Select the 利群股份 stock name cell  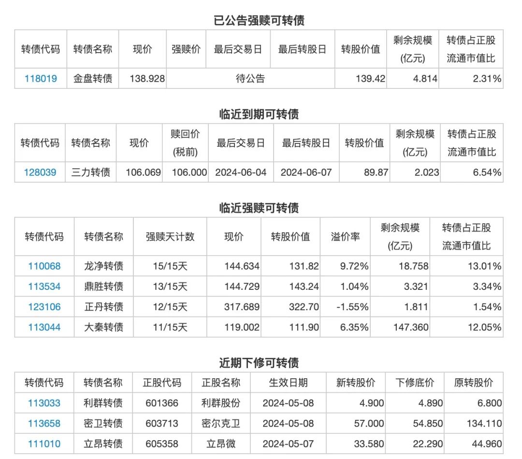point(221,403)
